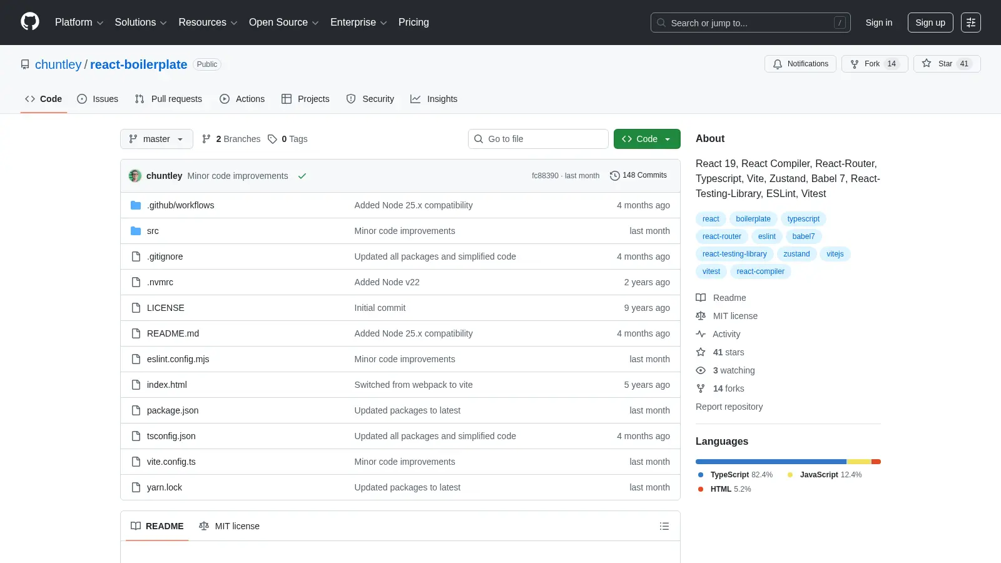The height and width of the screenshot is (563, 1001).
Task: Click the src folder icon
Action: click(136, 231)
